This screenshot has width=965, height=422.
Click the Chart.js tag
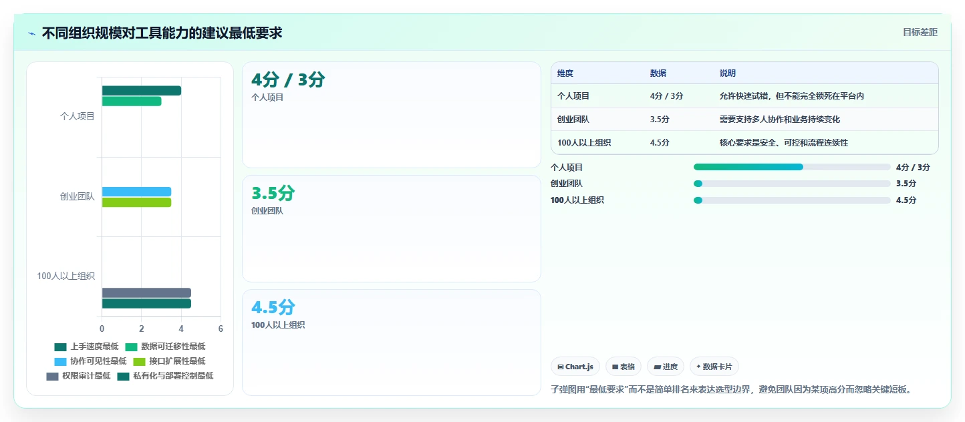(575, 367)
